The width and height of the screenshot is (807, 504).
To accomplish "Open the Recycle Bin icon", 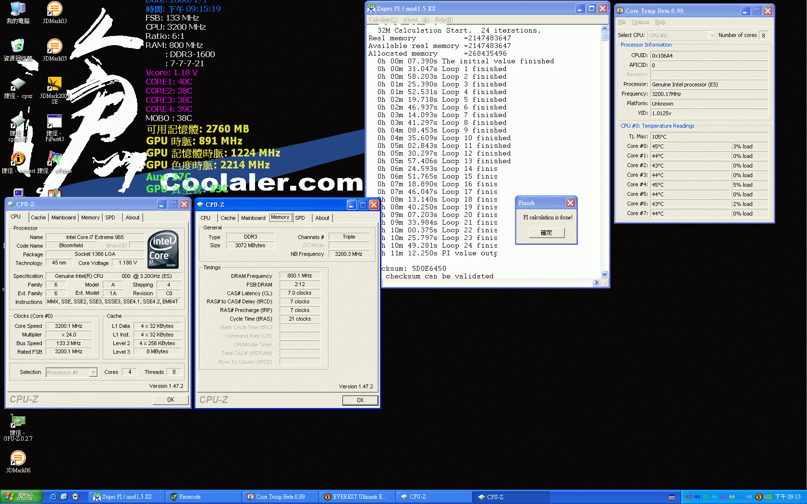I will (18, 50).
